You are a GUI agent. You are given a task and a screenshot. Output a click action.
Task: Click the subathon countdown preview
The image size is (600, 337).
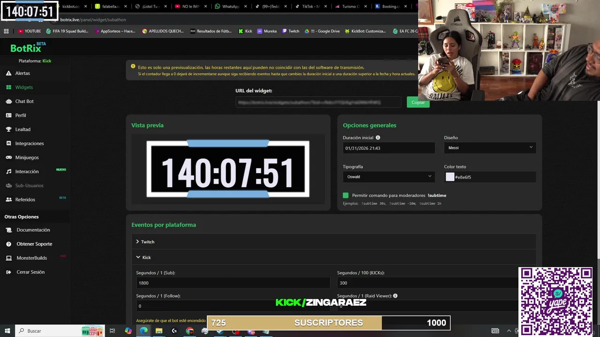228,169
